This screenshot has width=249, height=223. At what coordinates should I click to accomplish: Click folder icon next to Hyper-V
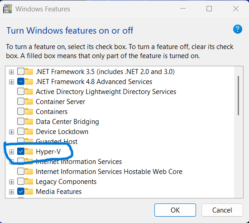[x=29, y=151]
